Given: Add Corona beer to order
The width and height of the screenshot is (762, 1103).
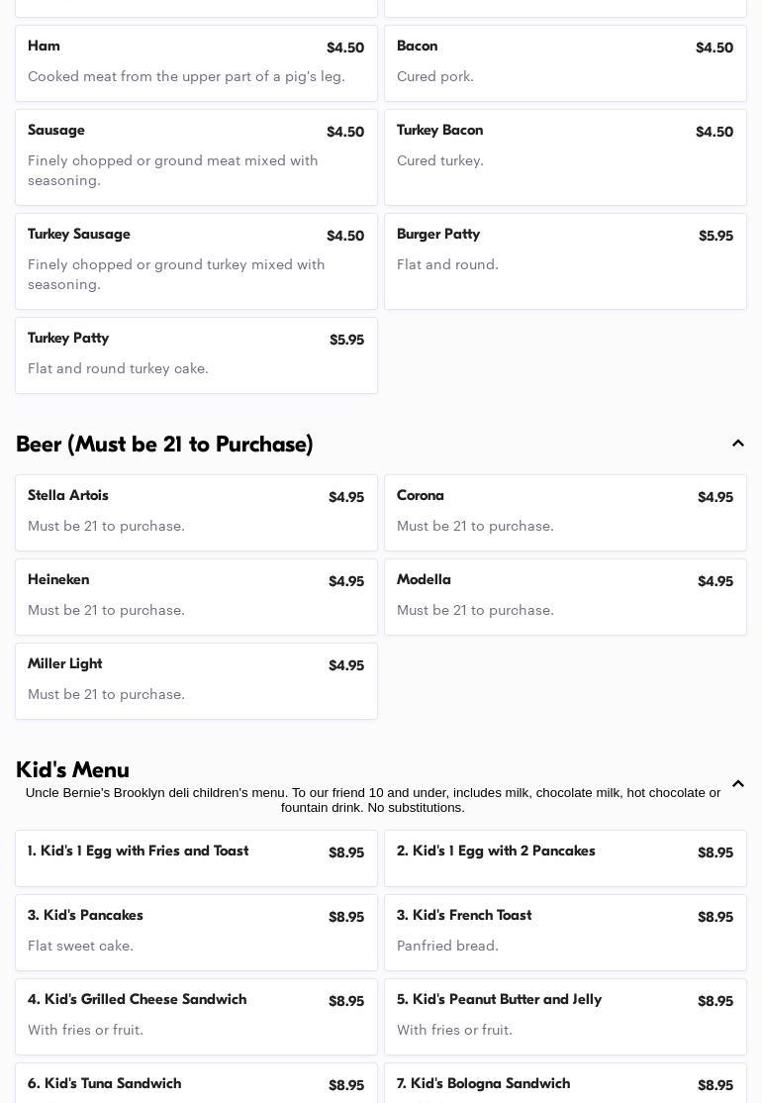Looking at the screenshot, I should tap(565, 512).
